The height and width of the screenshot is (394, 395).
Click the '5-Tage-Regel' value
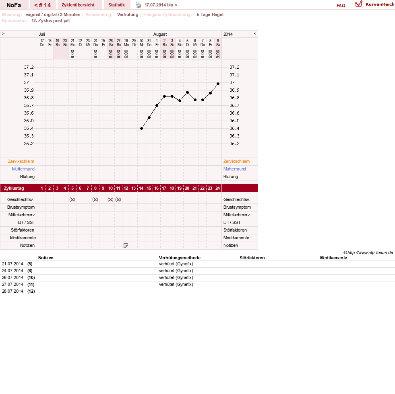[x=210, y=14]
